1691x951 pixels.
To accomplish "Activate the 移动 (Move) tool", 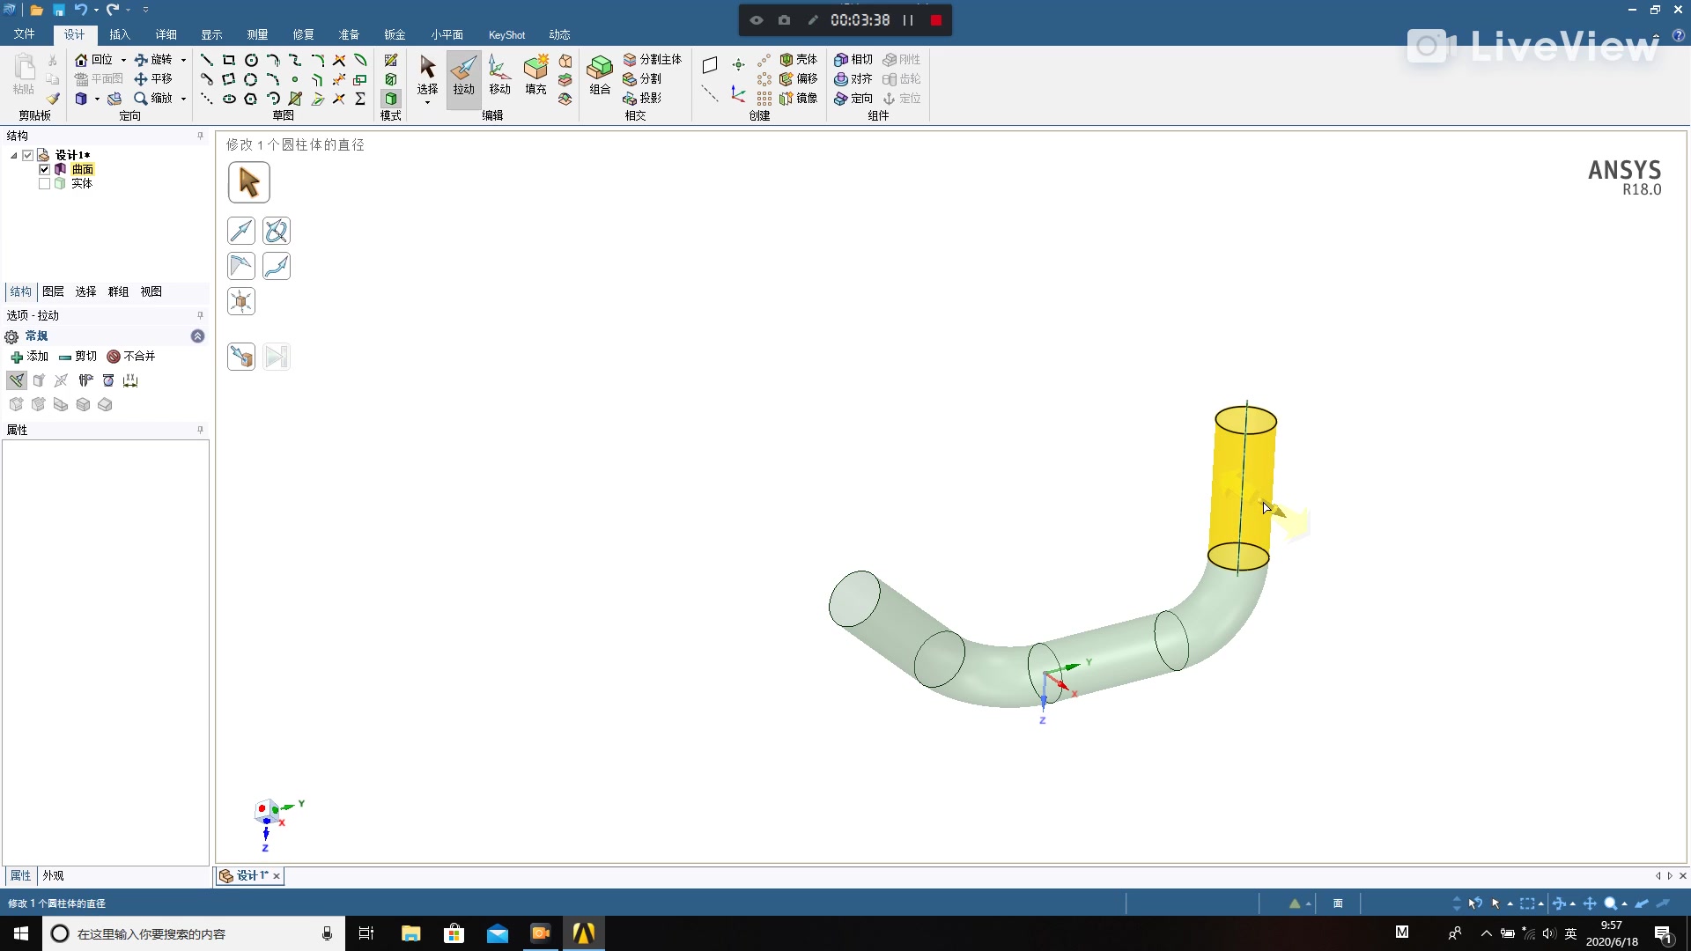I will coord(498,77).
